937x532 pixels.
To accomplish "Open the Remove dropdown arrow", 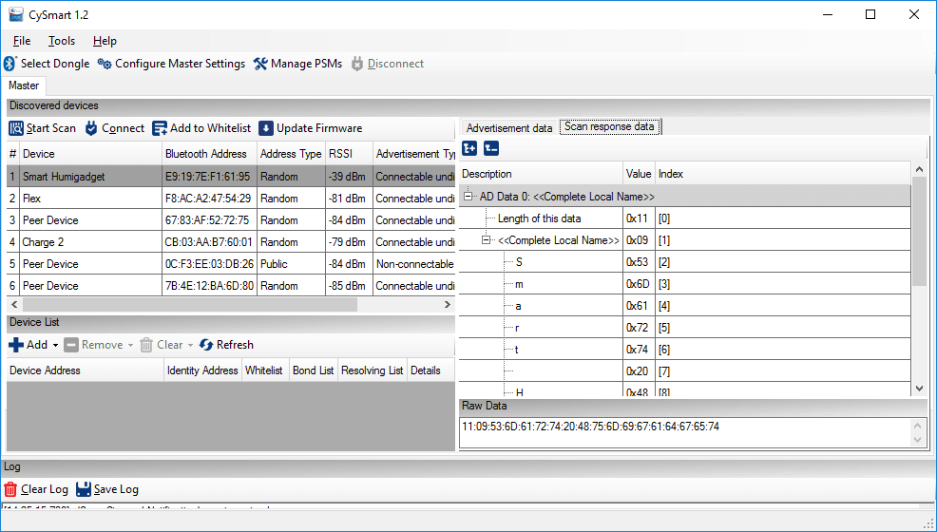I will point(130,345).
